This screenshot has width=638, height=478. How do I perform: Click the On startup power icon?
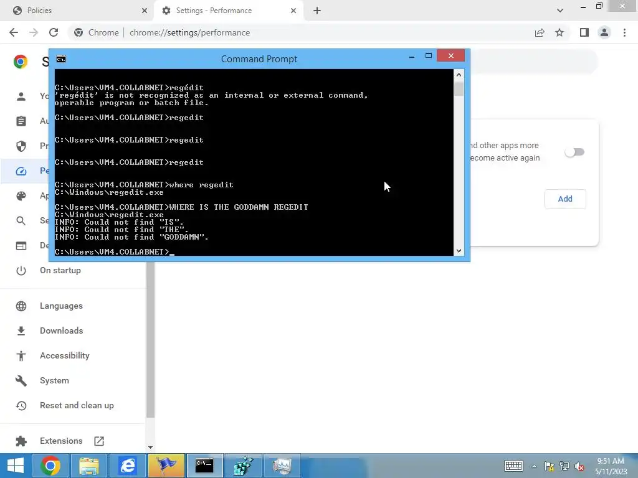(21, 270)
